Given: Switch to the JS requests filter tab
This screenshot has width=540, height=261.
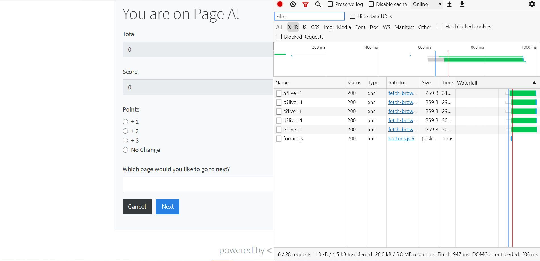Looking at the screenshot, I should [304, 27].
